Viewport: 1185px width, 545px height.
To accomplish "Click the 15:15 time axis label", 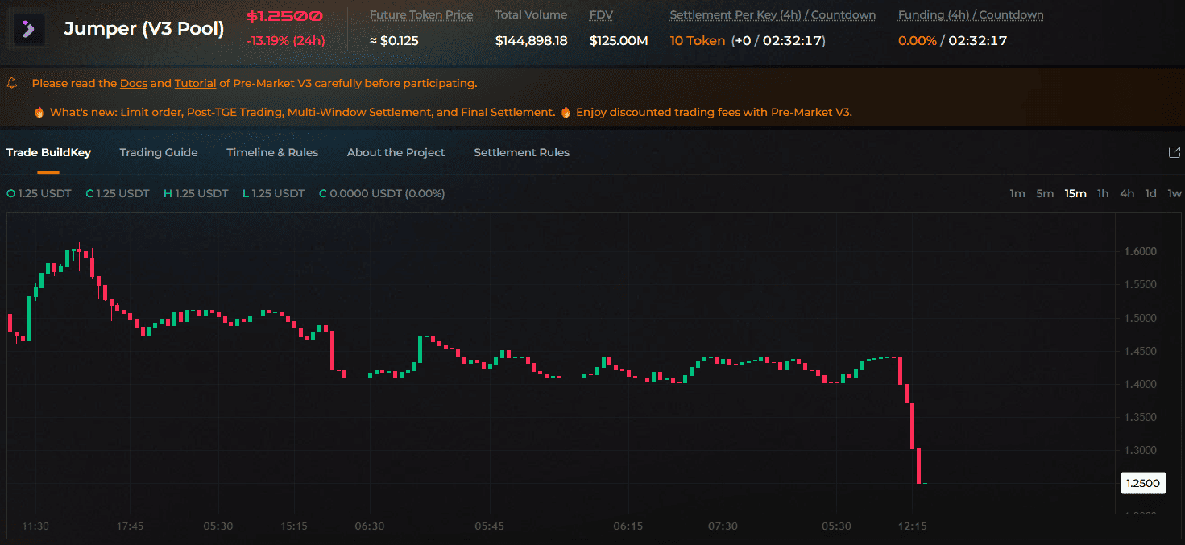I will coord(294,526).
